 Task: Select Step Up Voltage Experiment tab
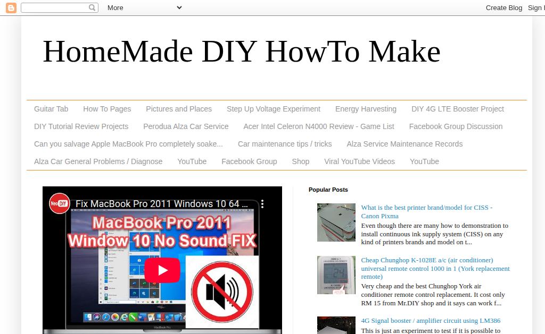click(274, 109)
